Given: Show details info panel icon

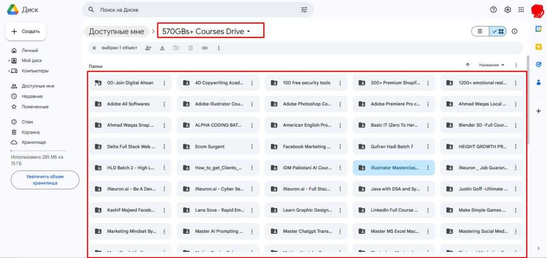Looking at the screenshot, I should point(514,31).
